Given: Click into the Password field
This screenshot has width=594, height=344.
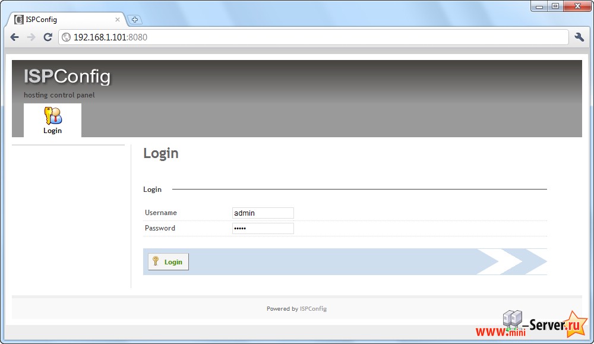Looking at the screenshot, I should point(263,229).
